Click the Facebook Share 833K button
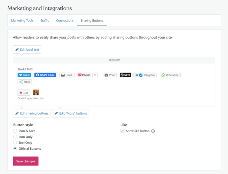The image size is (228, 174). pyautogui.click(x=45, y=75)
